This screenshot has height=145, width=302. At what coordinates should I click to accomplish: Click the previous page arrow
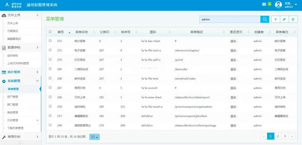click(x=263, y=136)
